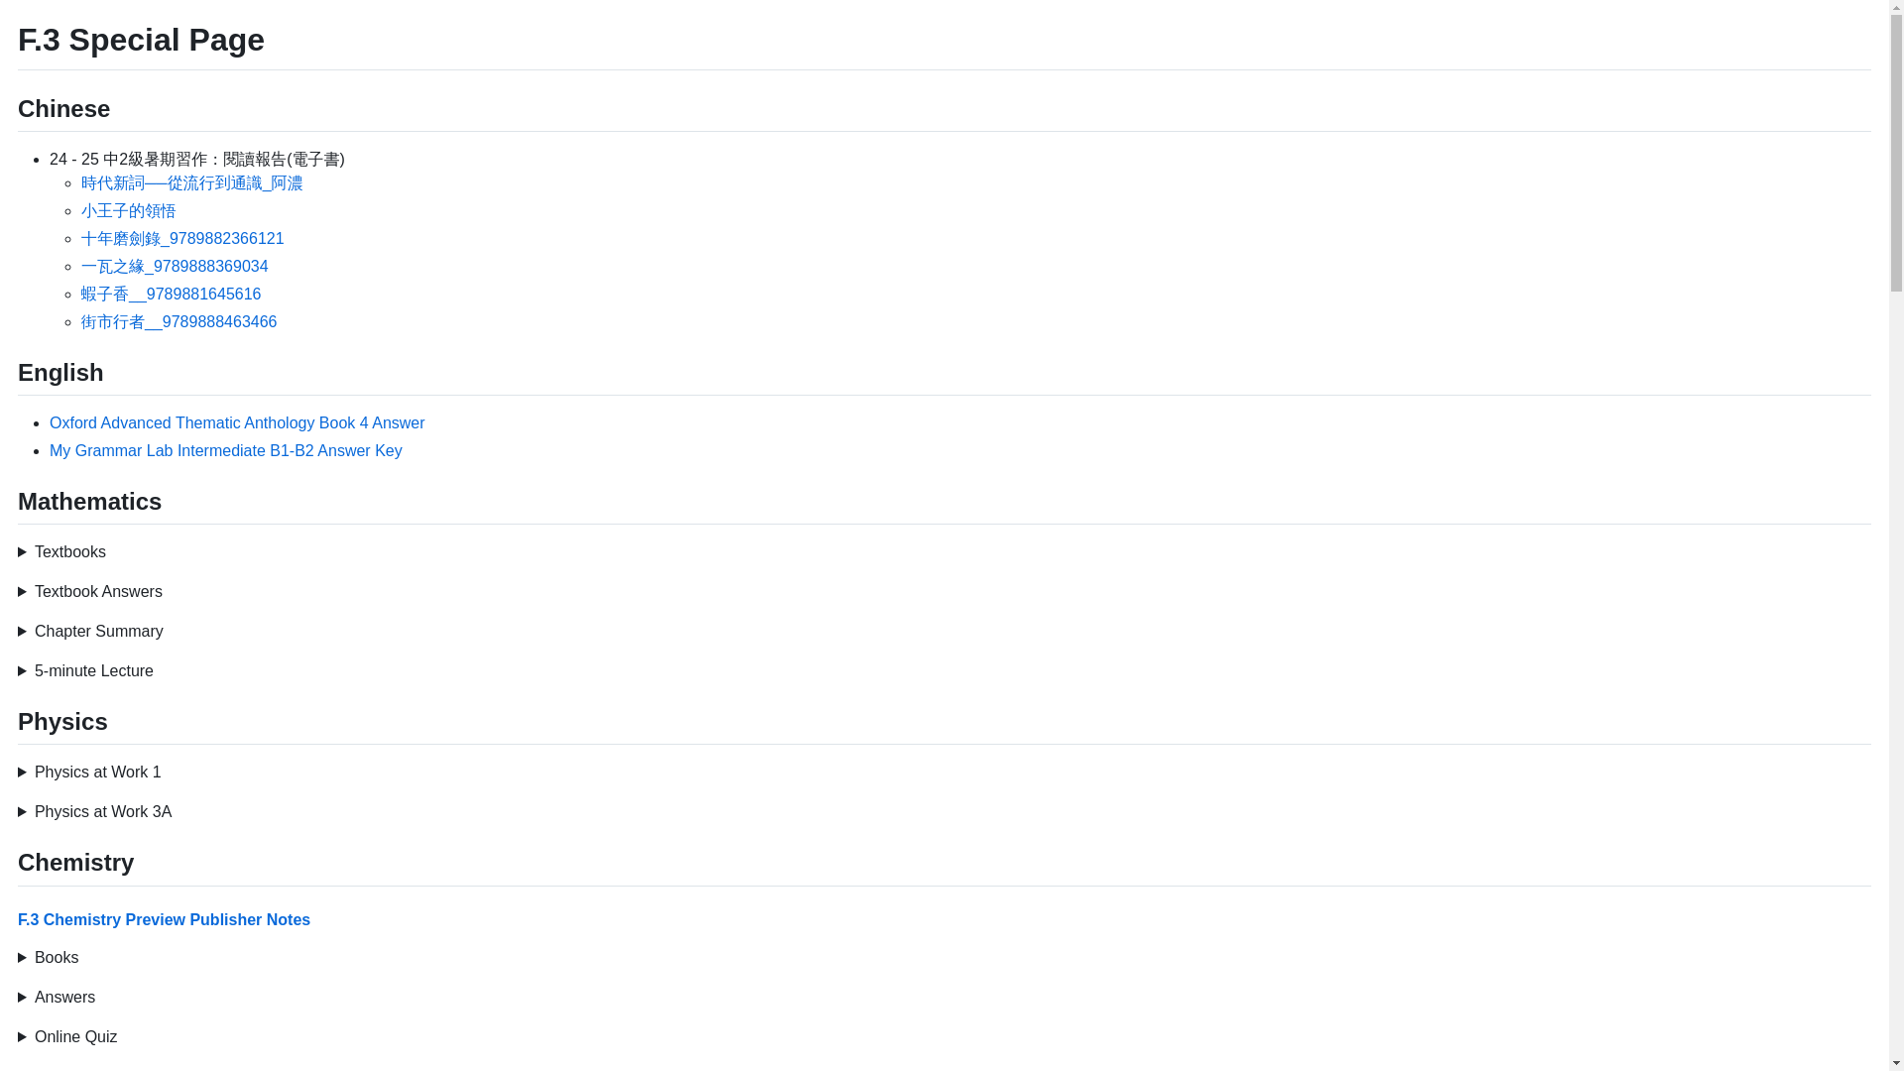Click the vertical page scrollbar thumb
This screenshot has width=1904, height=1071.
pyautogui.click(x=1896, y=153)
